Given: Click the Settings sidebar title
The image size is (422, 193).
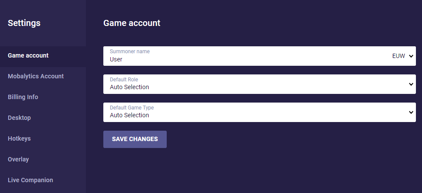Looking at the screenshot, I should pos(24,23).
